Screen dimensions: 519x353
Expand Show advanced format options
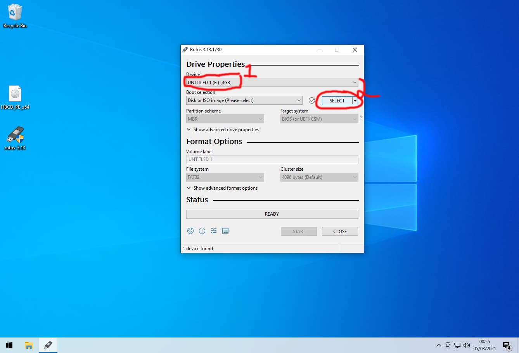pyautogui.click(x=222, y=188)
